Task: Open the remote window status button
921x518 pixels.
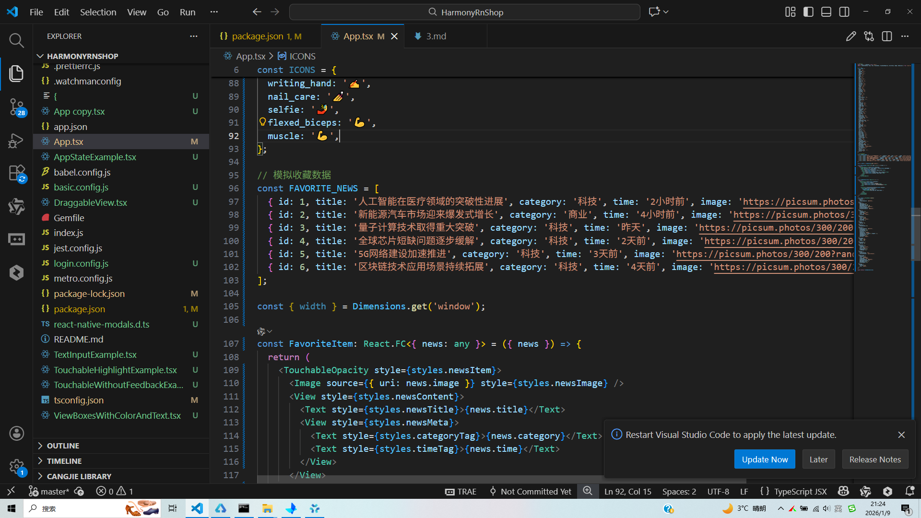Action: (11, 491)
